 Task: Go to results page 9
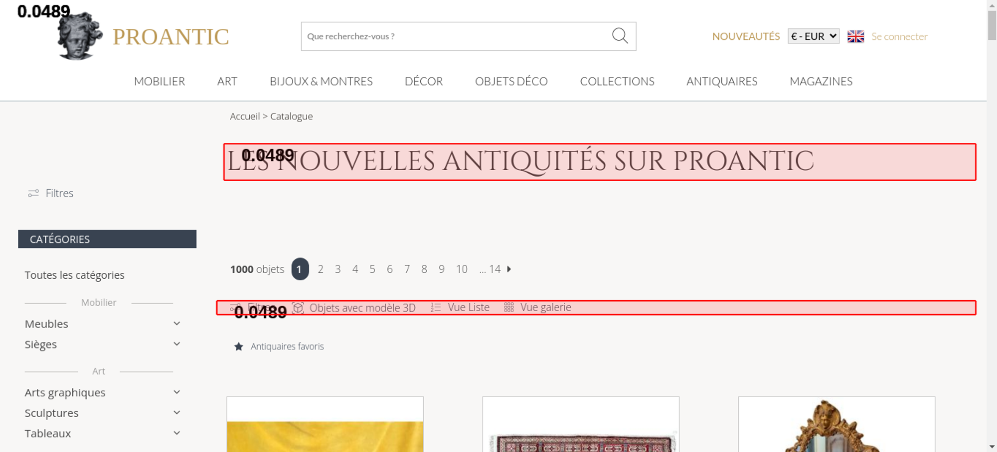(x=442, y=269)
